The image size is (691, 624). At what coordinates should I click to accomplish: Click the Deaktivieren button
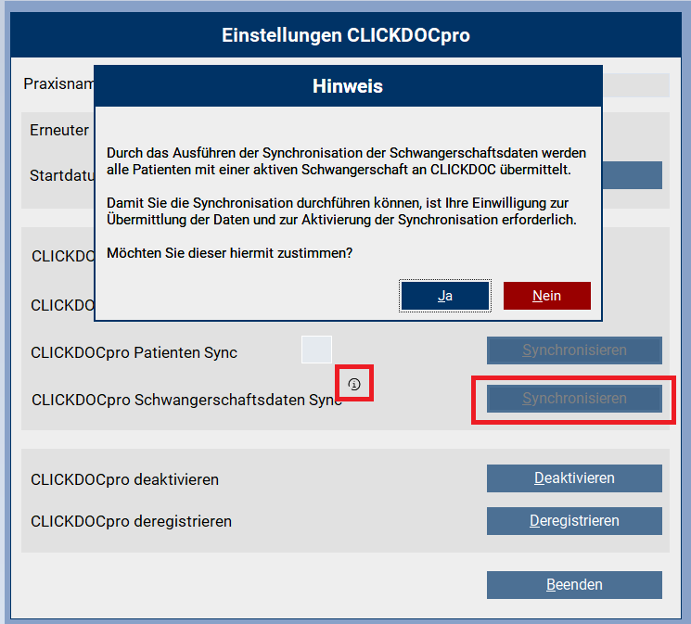click(x=574, y=478)
